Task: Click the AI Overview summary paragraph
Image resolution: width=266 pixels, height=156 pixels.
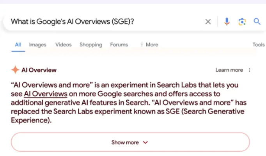Action: pyautogui.click(x=129, y=103)
